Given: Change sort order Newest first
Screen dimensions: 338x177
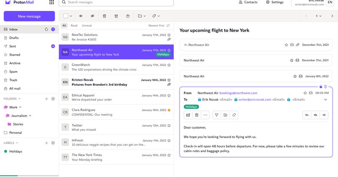Looking at the screenshot, I should point(159,25).
